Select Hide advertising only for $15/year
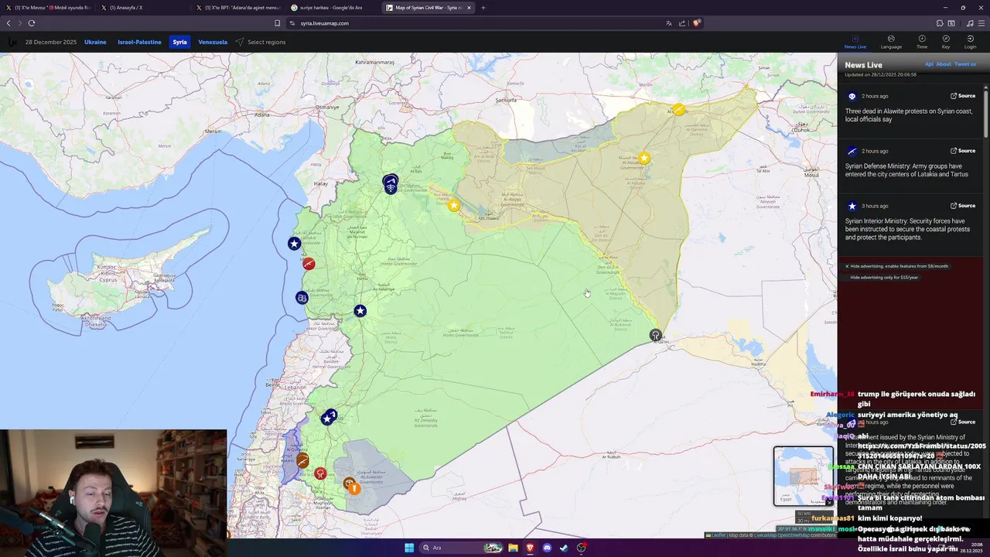Viewport: 990px width, 557px height. pyautogui.click(x=884, y=277)
